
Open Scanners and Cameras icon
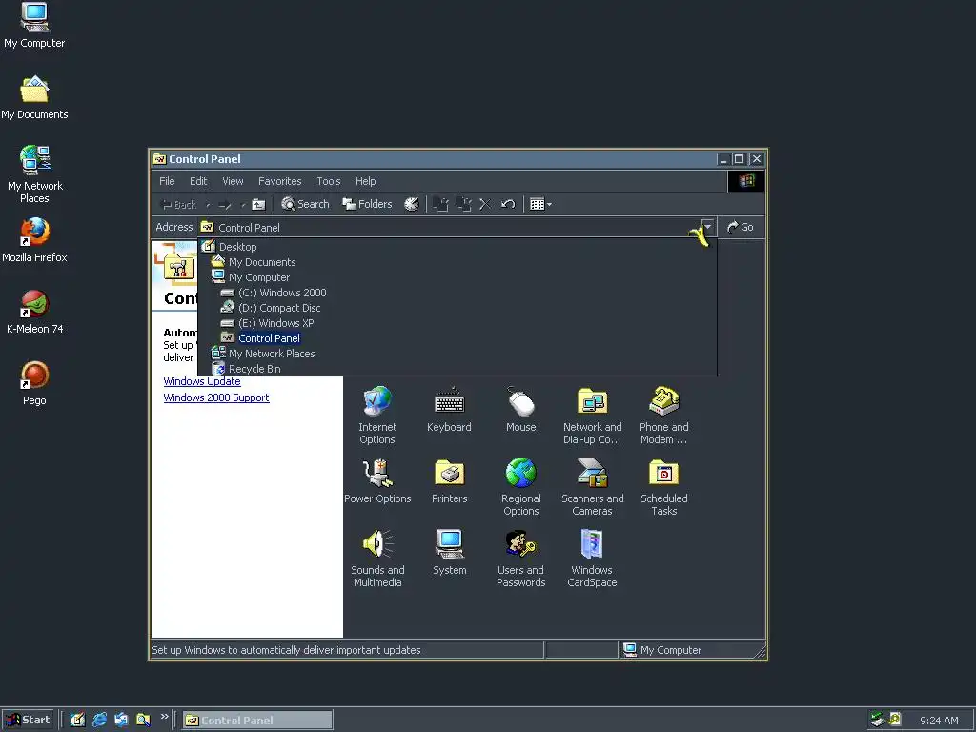click(x=592, y=486)
